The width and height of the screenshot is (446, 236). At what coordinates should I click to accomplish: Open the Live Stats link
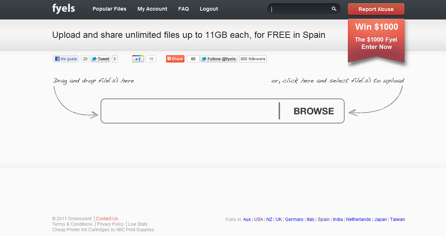pyautogui.click(x=138, y=224)
